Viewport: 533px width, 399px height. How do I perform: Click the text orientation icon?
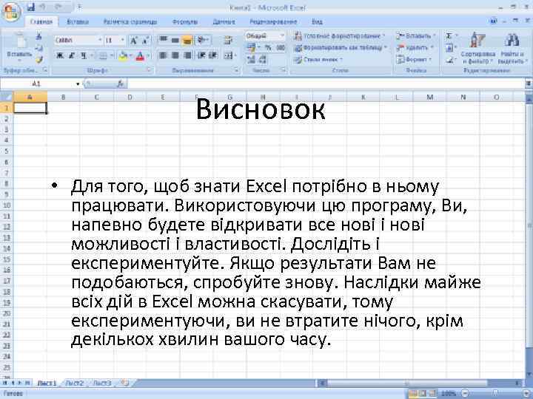point(203,40)
